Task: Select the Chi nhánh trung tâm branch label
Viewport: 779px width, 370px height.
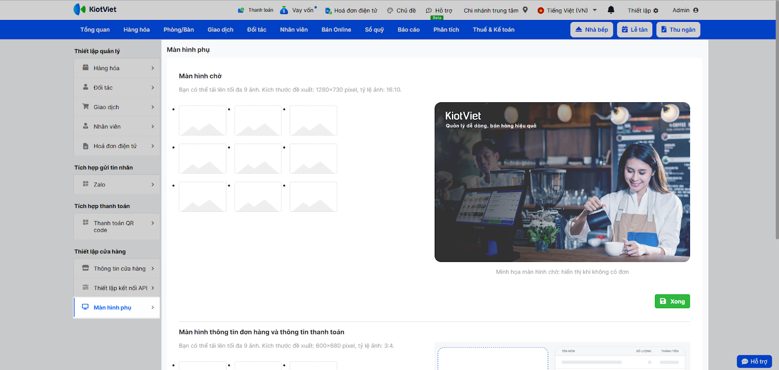Action: click(491, 10)
